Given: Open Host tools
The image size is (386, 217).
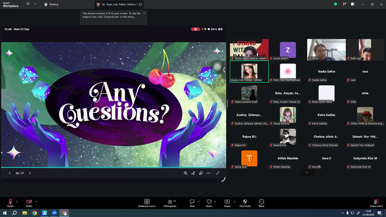Looking at the screenshot, I should [245, 203].
